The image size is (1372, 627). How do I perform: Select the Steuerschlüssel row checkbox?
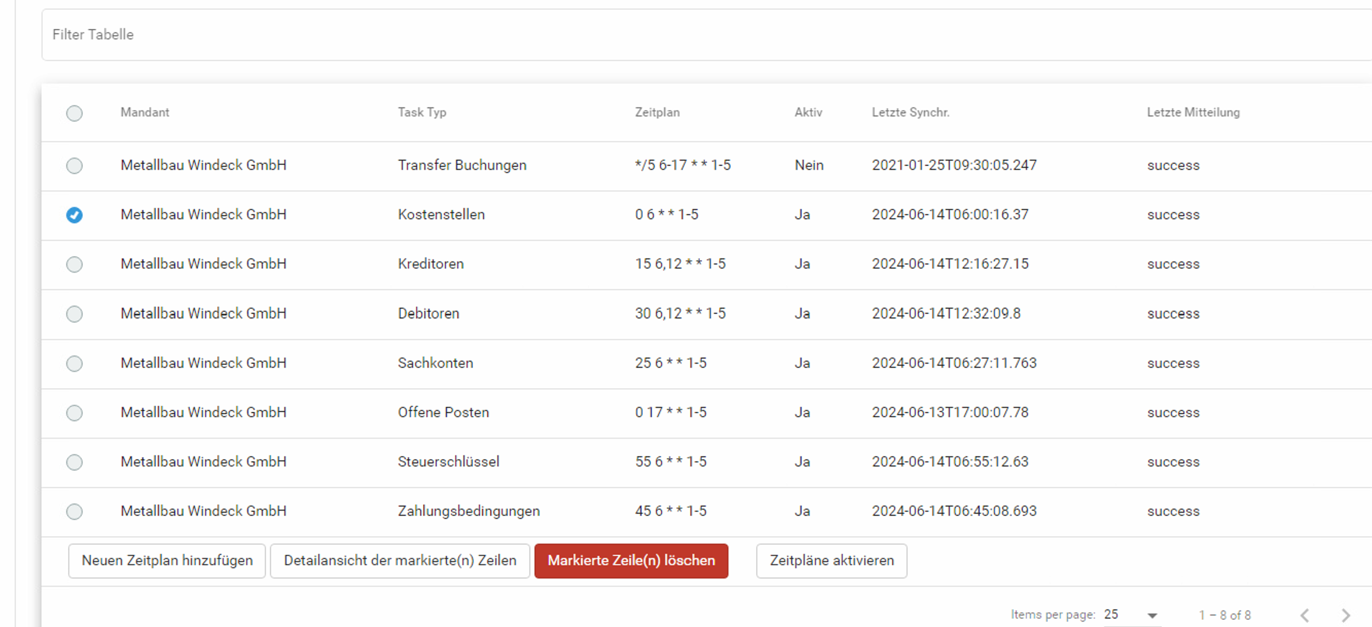[x=74, y=462]
